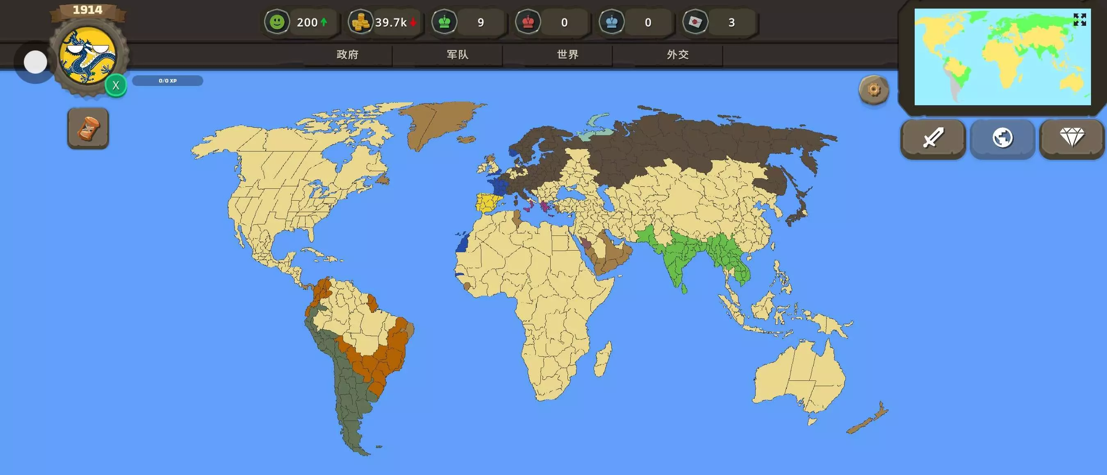The width and height of the screenshot is (1107, 475).
Task: Open the 政府 government menu
Action: pyautogui.click(x=347, y=54)
